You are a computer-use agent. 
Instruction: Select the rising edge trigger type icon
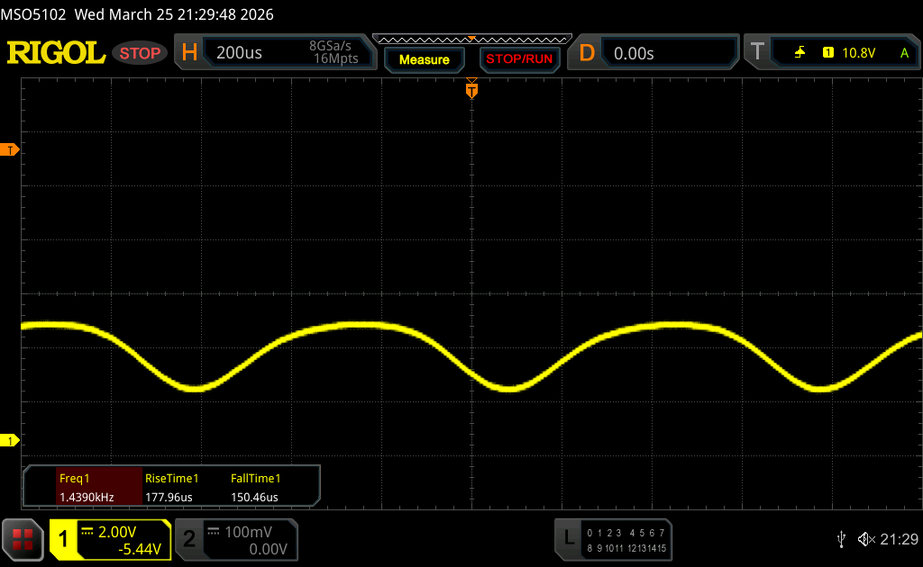tap(800, 53)
